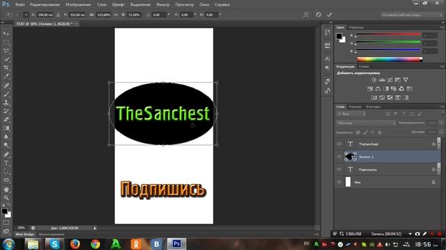Toggle lock all padlock icon
446x250 pixels.
click(x=379, y=133)
